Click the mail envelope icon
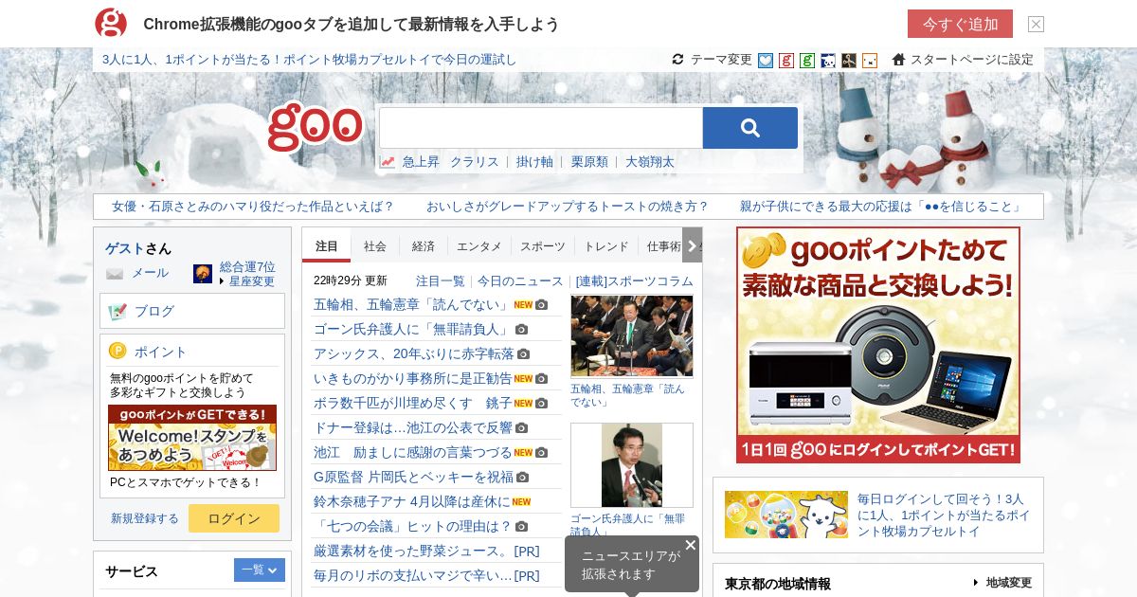 pyautogui.click(x=115, y=274)
